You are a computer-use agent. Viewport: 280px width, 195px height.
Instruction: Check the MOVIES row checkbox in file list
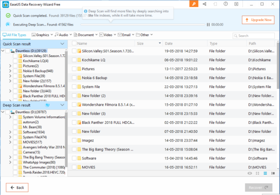pyautogui.click(x=74, y=167)
